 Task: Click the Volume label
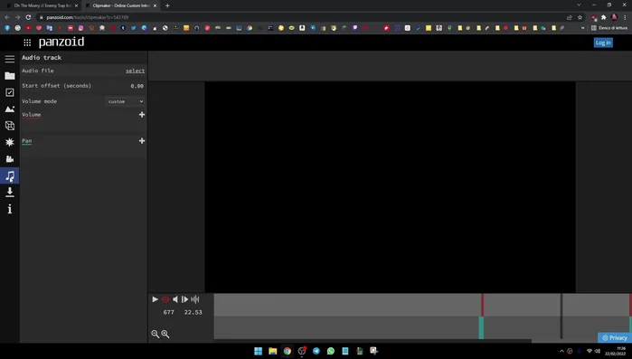(x=32, y=115)
